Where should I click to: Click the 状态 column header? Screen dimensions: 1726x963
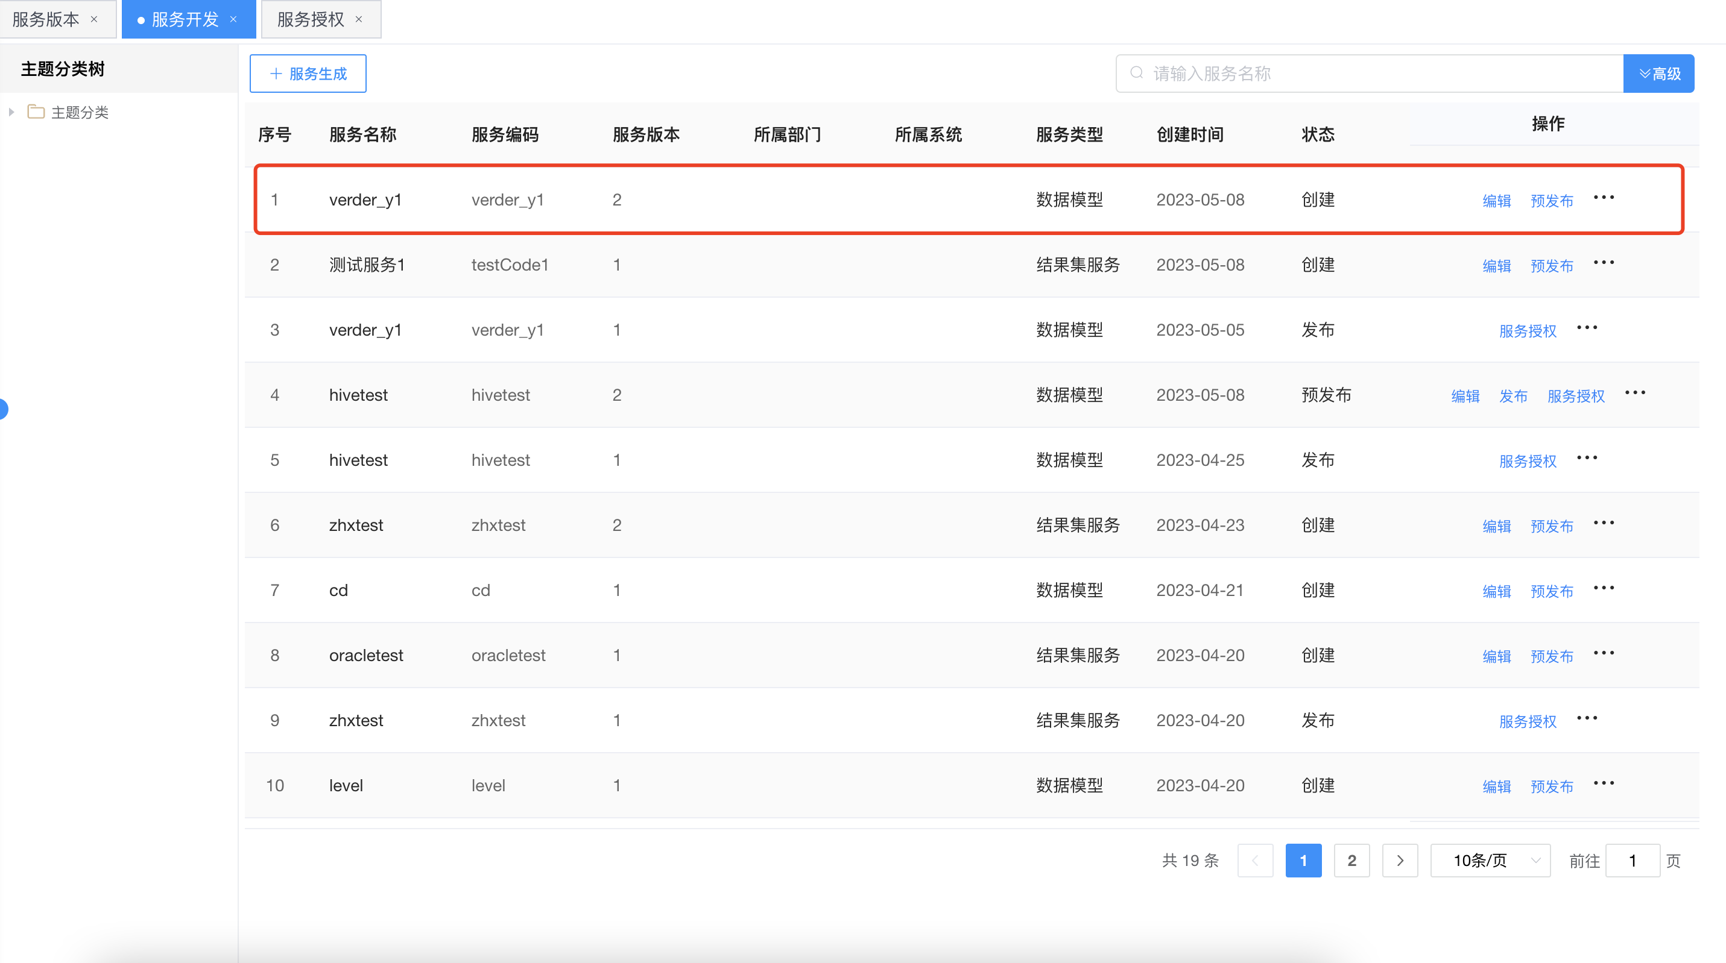1318,134
